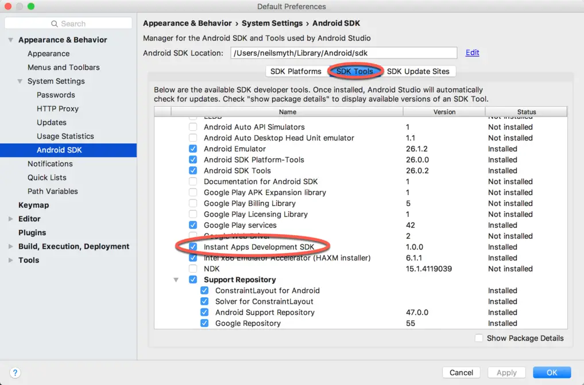584x385 pixels.
Task: Collapse Appearance & Behavior tree section
Action: point(10,40)
